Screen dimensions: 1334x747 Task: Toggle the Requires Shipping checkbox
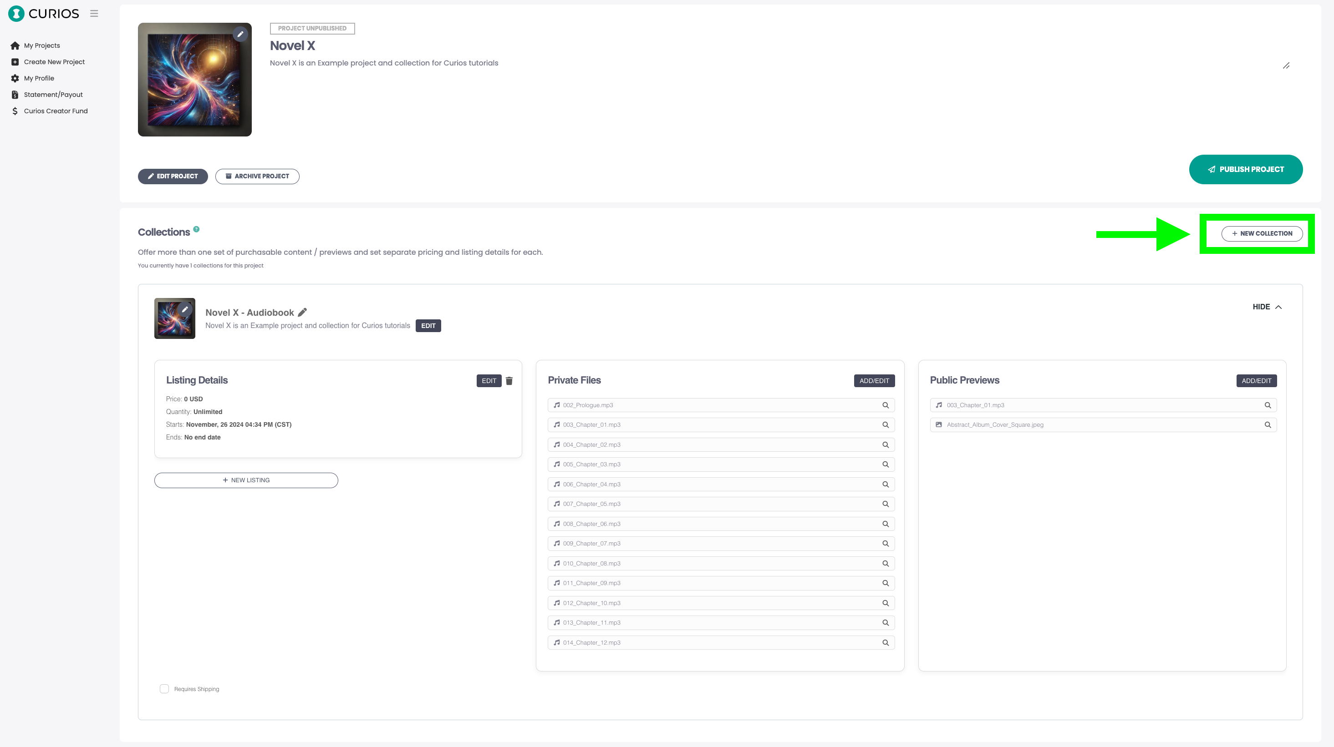164,689
